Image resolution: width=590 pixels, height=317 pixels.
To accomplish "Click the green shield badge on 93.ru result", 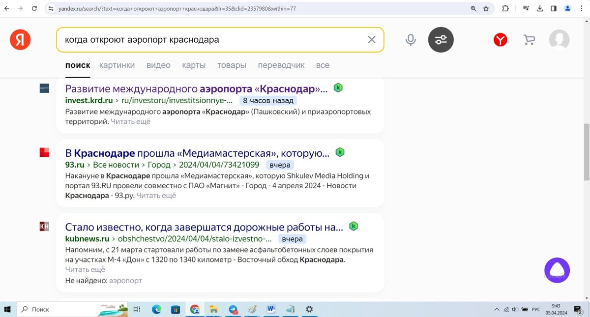I will pyautogui.click(x=340, y=152).
